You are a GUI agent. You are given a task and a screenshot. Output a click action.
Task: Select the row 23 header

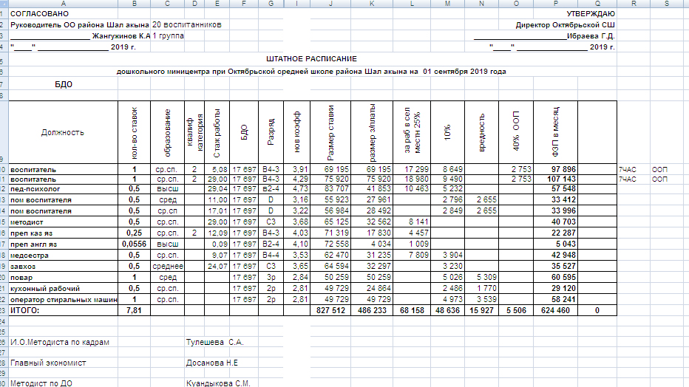(x=3, y=311)
